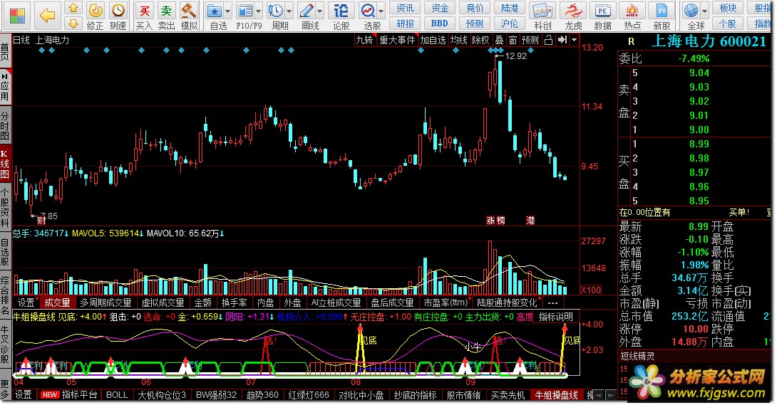The height and width of the screenshot is (405, 777).
Task: Select the BOLL indicator tab
Action: [117, 394]
